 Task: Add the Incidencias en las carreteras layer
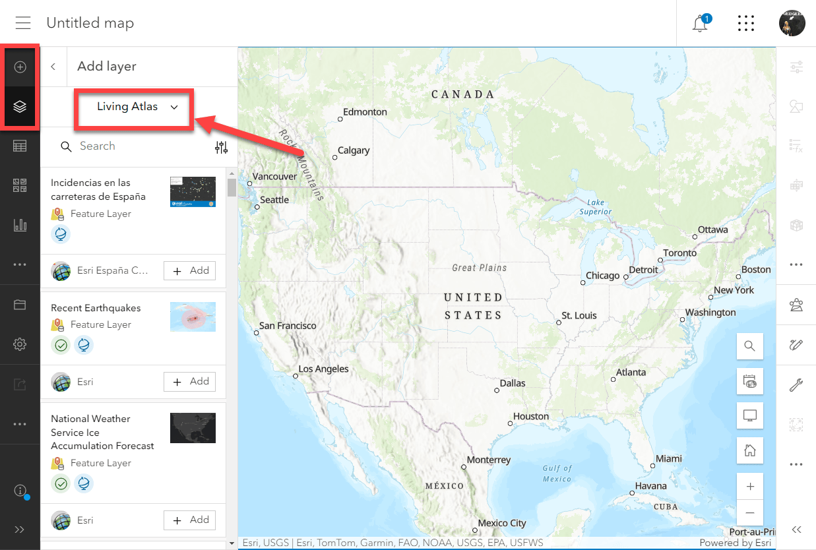coord(190,270)
